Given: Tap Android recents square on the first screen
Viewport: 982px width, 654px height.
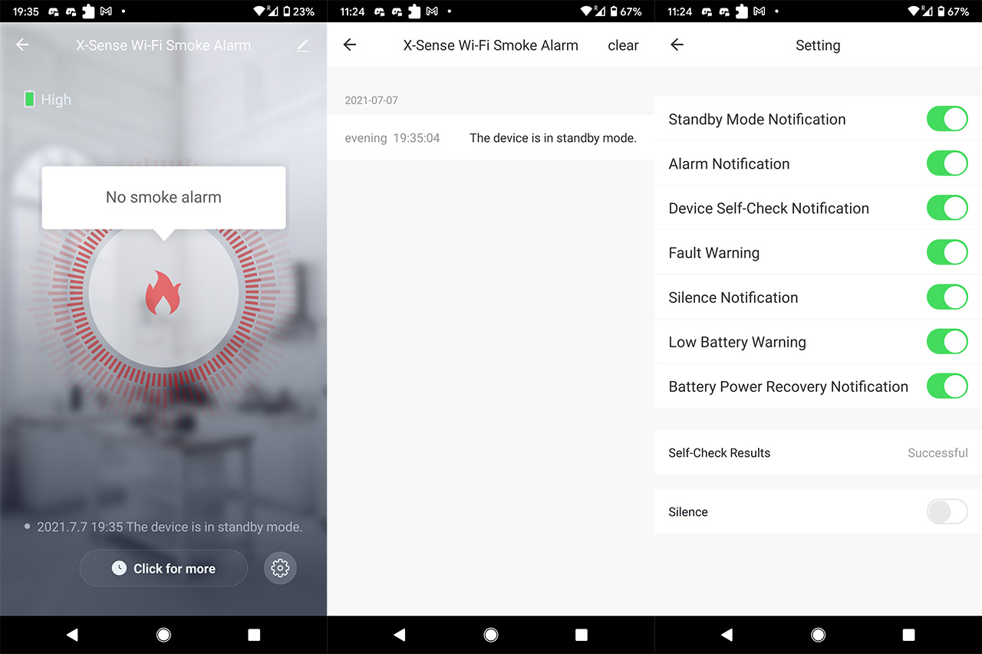Looking at the screenshot, I should point(254,634).
